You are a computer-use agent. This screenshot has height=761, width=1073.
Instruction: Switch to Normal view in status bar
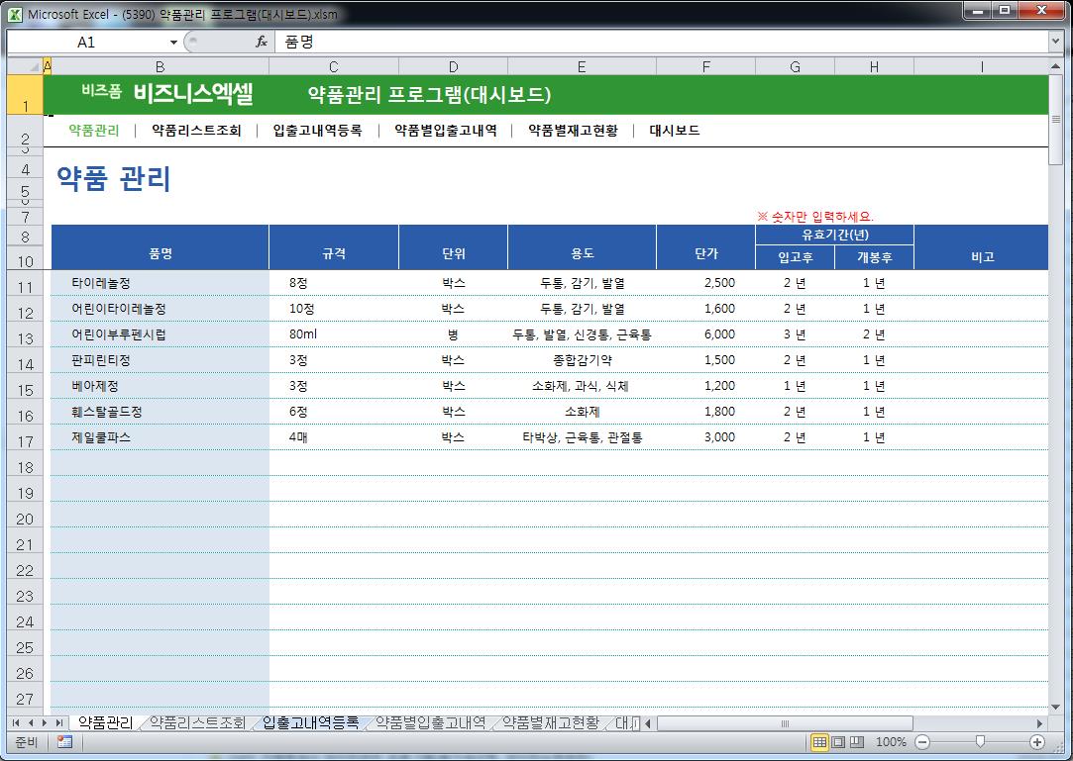coord(819,742)
